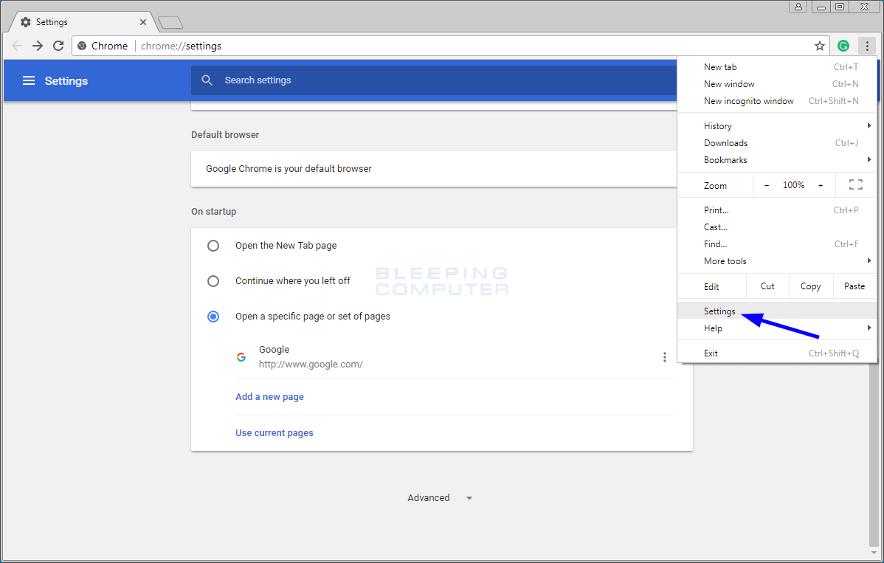Select Open a specific page or set of pages
This screenshot has width=884, height=563.
213,317
